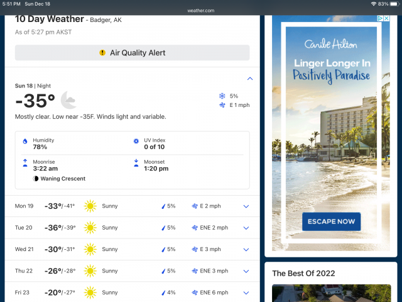Click wind icon in Tue 20 row
Screen dimensions: 402x302
(x=195, y=228)
